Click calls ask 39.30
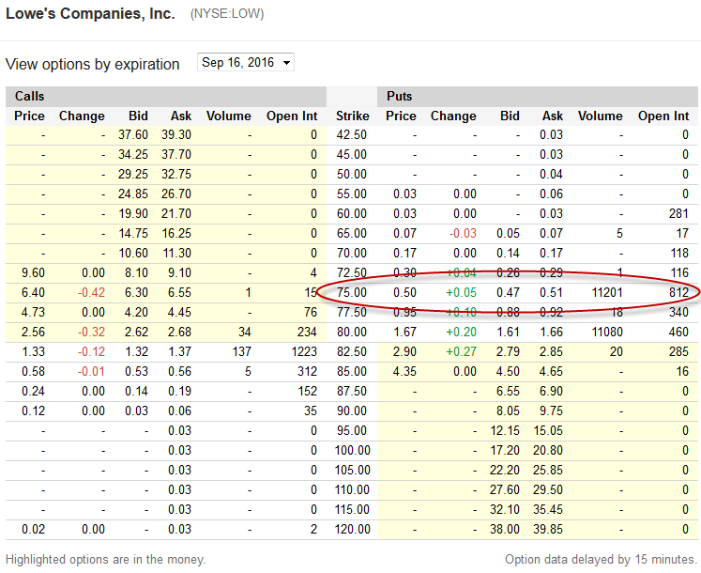 176,134
